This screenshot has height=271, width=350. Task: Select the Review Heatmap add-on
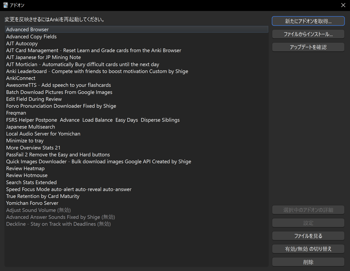(x=25, y=168)
